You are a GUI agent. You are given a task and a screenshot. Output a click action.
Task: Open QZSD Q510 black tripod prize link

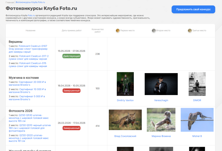30,128
